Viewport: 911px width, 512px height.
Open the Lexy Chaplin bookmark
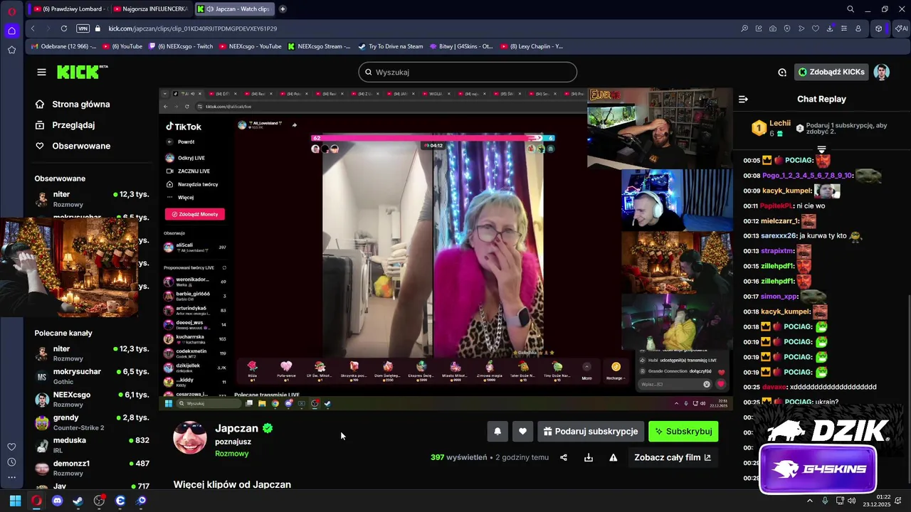[x=531, y=46]
